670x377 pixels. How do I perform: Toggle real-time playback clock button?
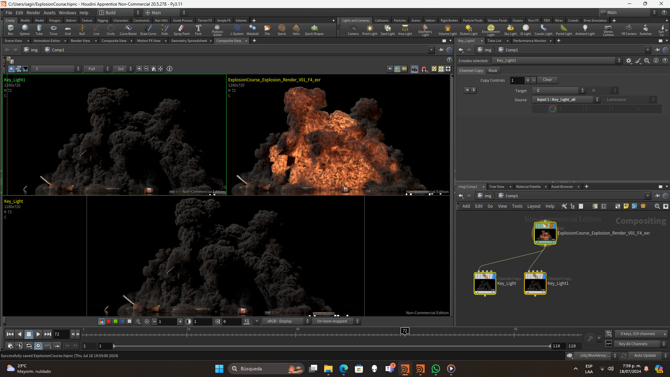(38, 346)
